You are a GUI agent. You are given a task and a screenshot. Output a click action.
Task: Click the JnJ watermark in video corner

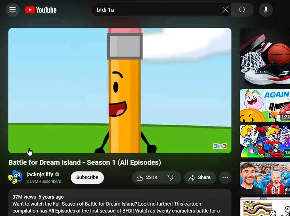click(220, 146)
